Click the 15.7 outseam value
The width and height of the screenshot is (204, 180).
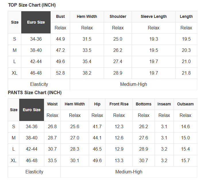[185, 160]
